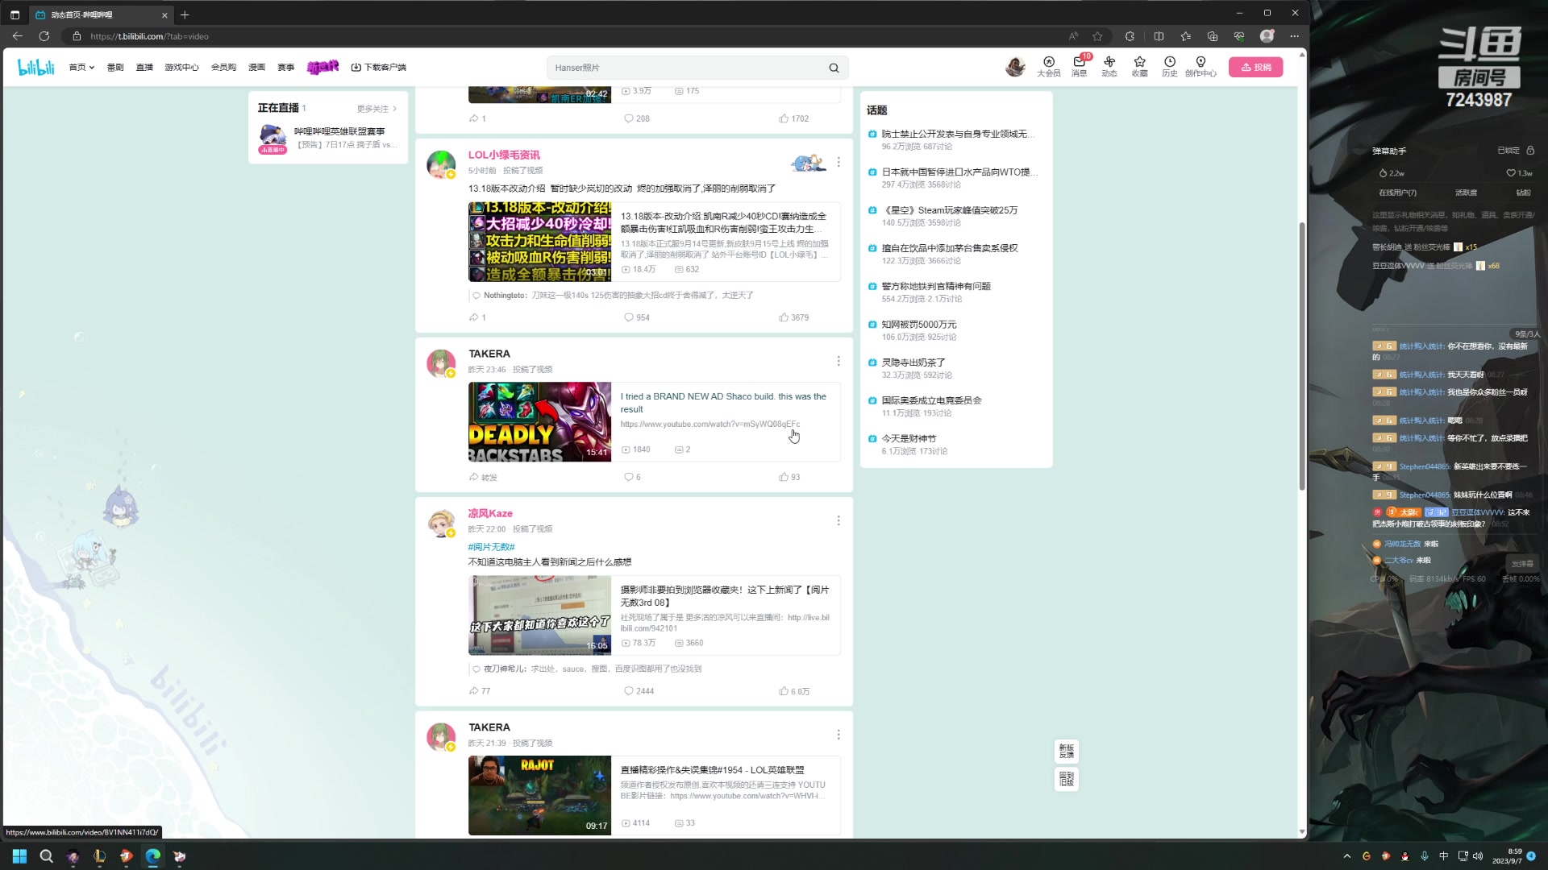
Task: Select 在线用户(7) tab in 弹幕助手
Action: coord(1397,193)
